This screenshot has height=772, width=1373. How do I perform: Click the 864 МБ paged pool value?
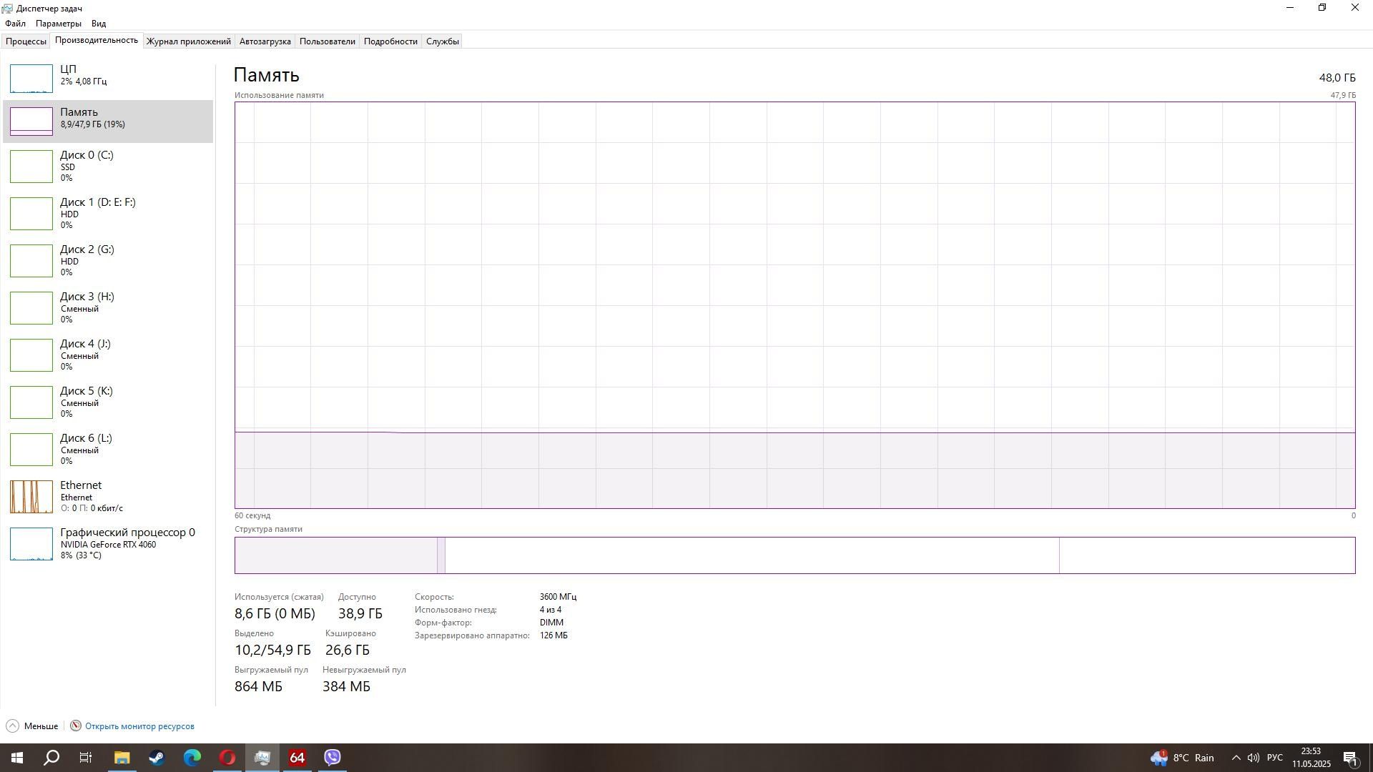click(258, 687)
